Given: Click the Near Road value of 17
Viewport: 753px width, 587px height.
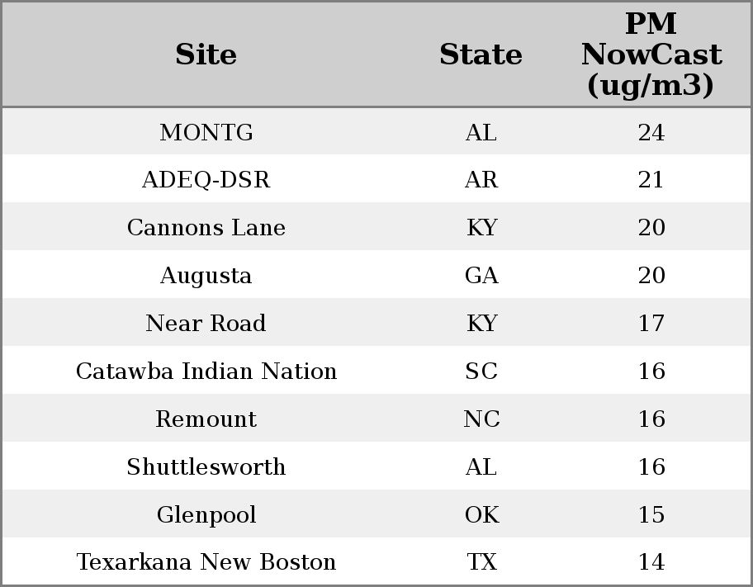Looking at the screenshot, I should (x=651, y=324).
